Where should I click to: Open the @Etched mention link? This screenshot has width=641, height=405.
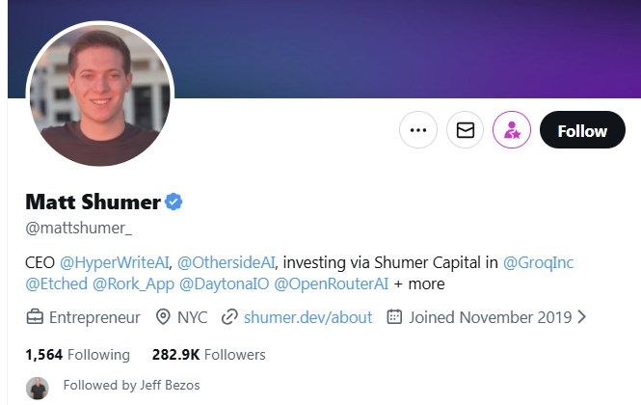click(x=55, y=284)
